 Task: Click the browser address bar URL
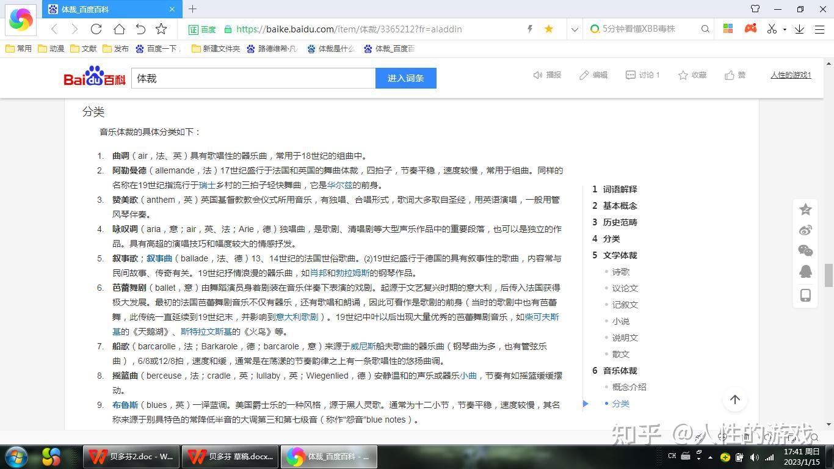[349, 29]
